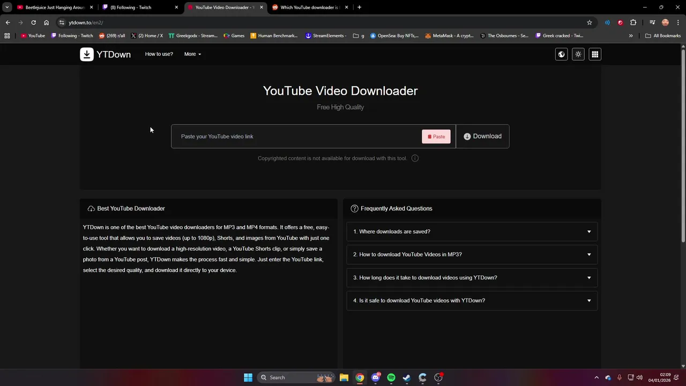Open Discord from the taskbar

(x=376, y=377)
